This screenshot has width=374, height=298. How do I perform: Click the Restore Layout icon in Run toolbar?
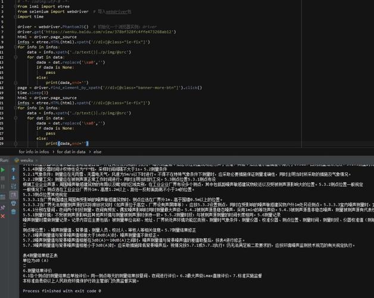(x=2, y=197)
